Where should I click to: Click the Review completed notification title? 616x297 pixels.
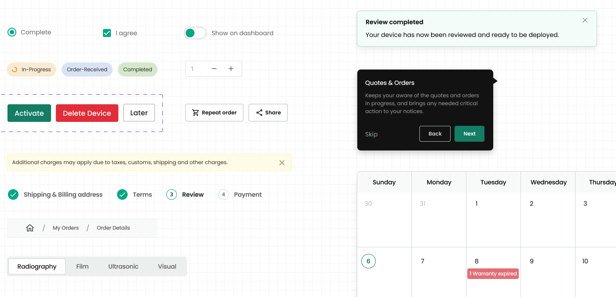(394, 22)
